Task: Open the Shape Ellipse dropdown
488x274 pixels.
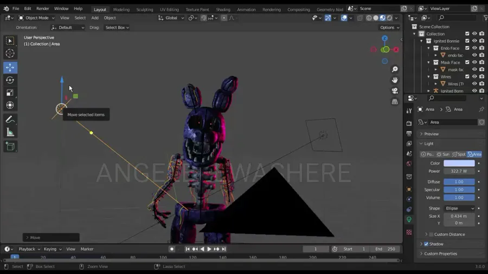Action: point(459,208)
